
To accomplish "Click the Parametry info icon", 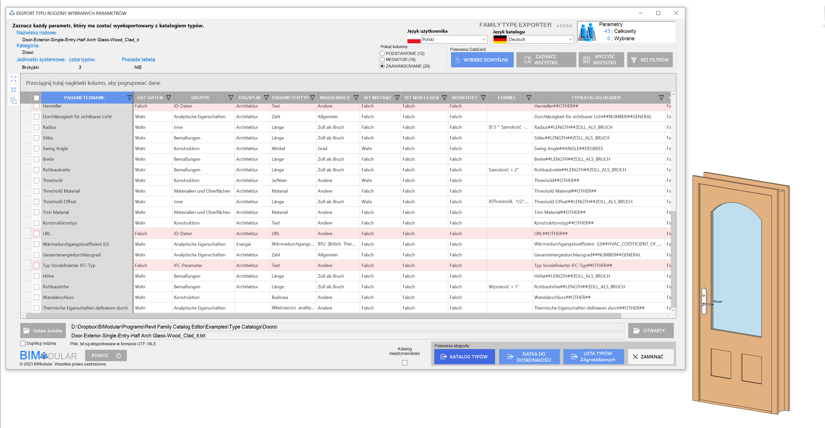I will 587,32.
